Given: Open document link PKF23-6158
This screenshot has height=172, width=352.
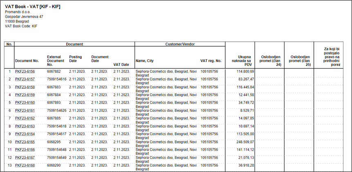Looking at the screenshot, I should (x=25, y=87).
